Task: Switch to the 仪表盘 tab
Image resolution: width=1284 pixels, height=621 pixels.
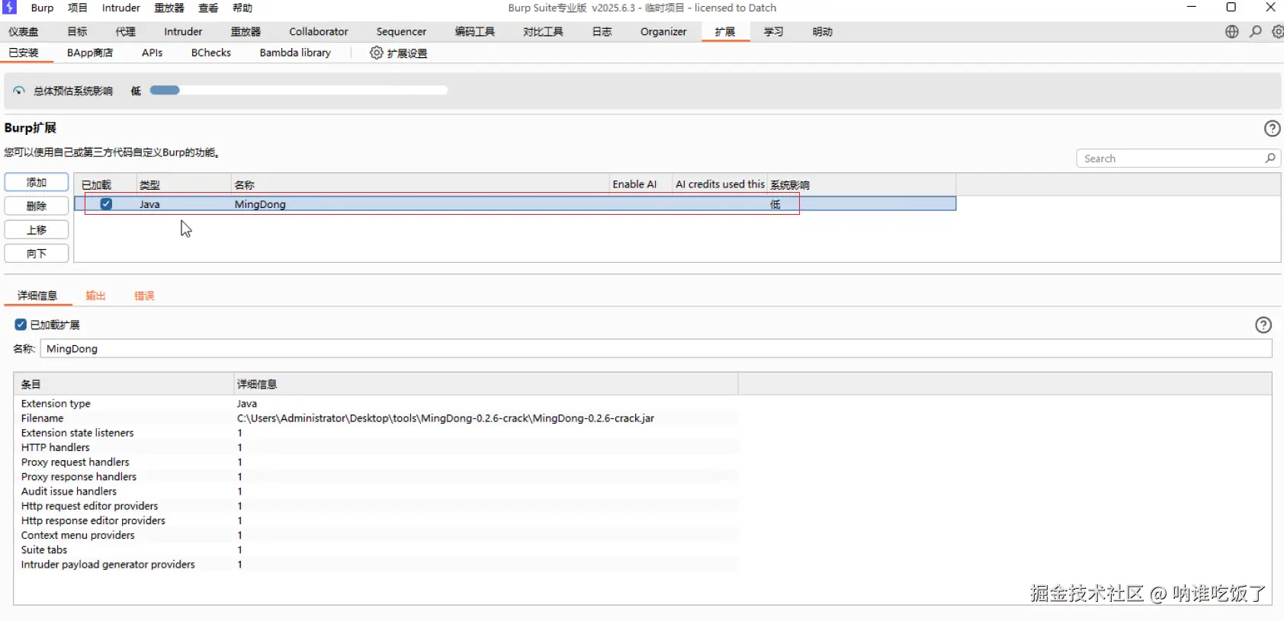Action: pyautogui.click(x=24, y=31)
